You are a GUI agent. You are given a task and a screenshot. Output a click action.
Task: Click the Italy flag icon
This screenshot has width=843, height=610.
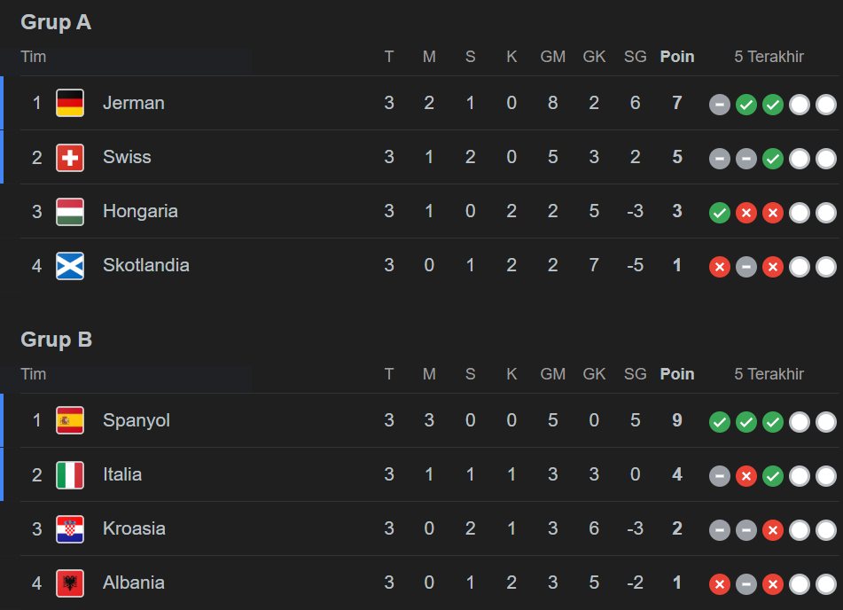coord(70,475)
